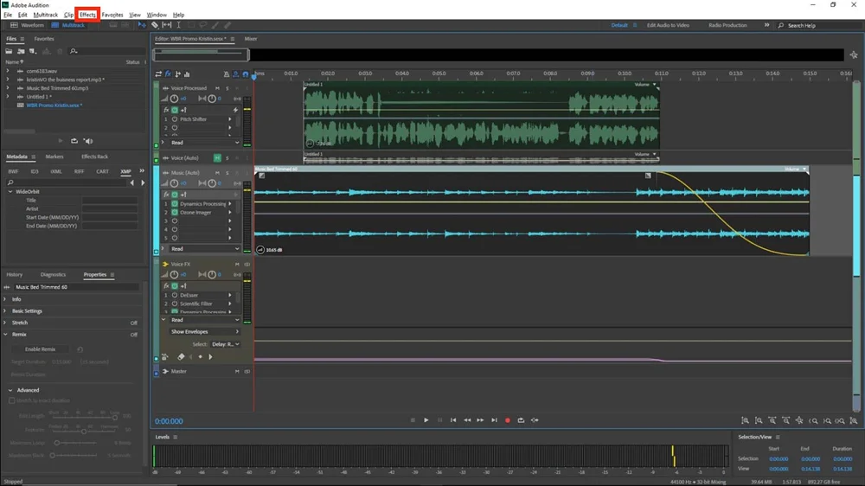Solo the Voice Processed track
Screen dimensions: 865x486
(x=227, y=88)
